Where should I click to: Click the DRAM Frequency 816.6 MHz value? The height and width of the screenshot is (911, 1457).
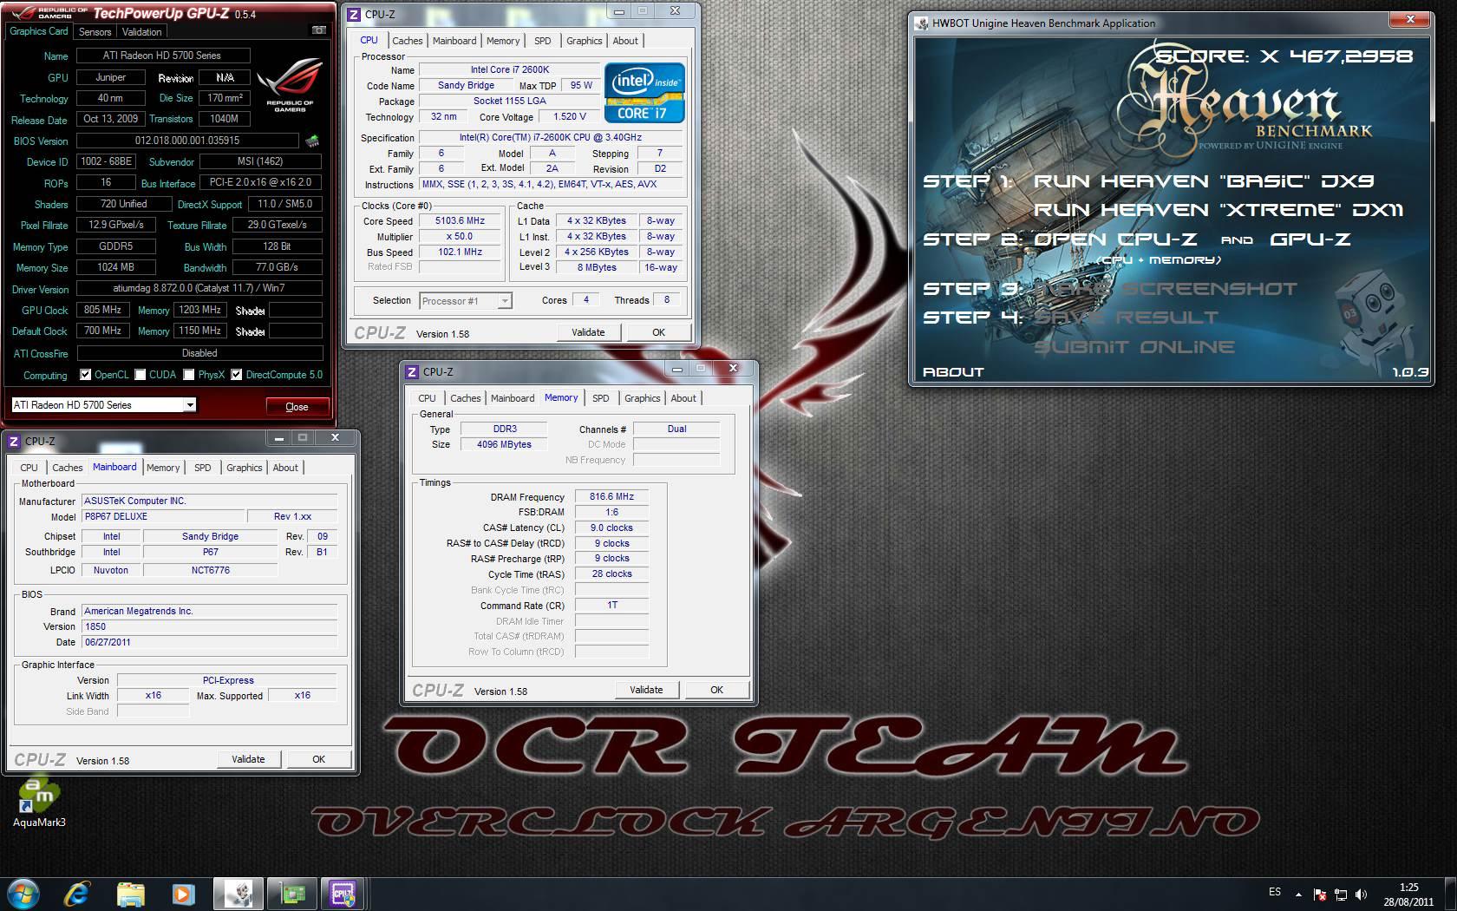pos(611,497)
